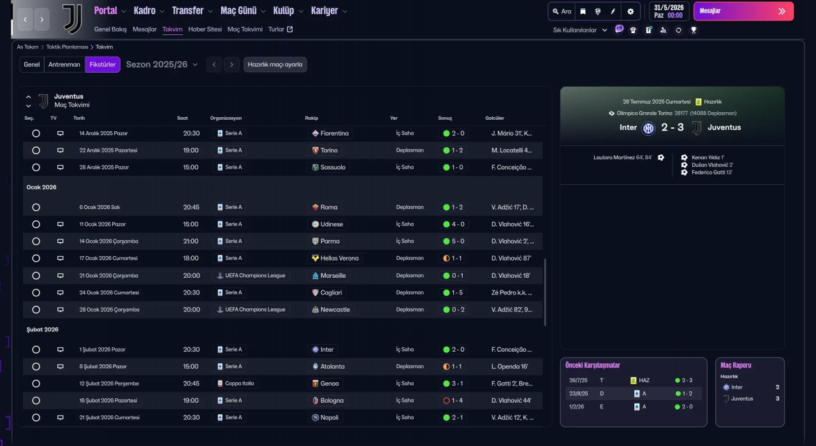Switch to Genel Bakış sub-tab

(x=110, y=29)
